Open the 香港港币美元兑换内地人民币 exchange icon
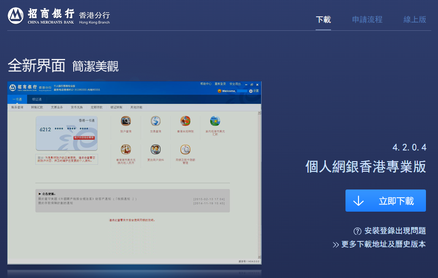This screenshot has height=278, width=438. (126, 150)
